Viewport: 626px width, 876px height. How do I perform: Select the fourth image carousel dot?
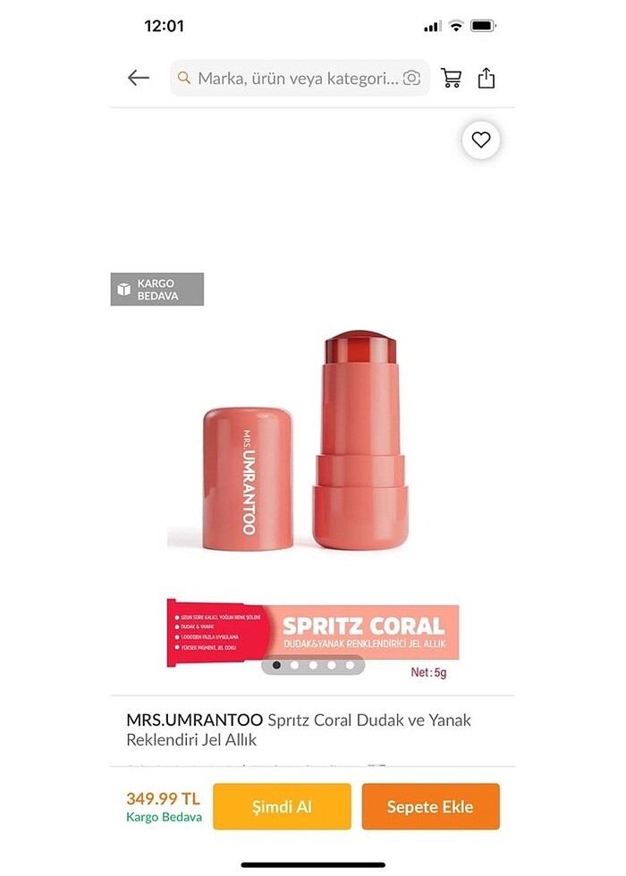332,665
